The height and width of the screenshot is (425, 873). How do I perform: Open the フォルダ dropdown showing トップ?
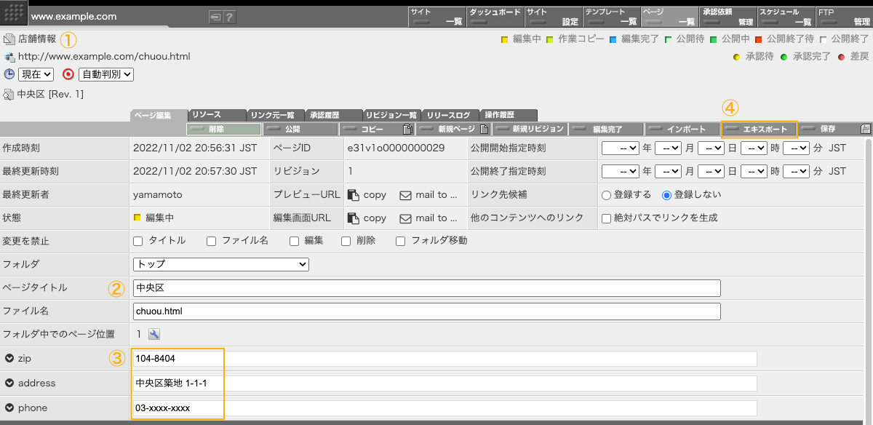(221, 264)
